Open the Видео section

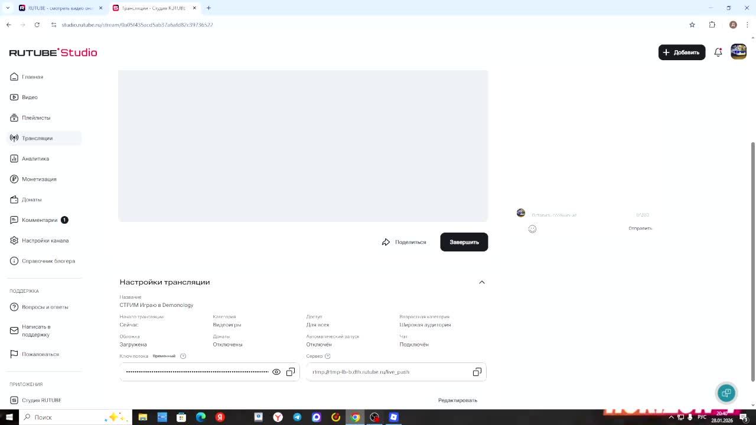30,97
